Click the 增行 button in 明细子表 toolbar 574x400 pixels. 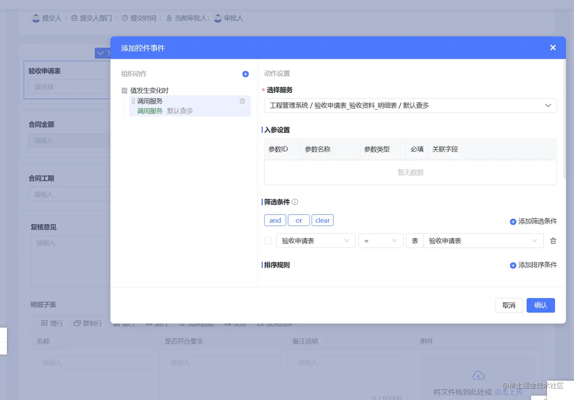52,323
